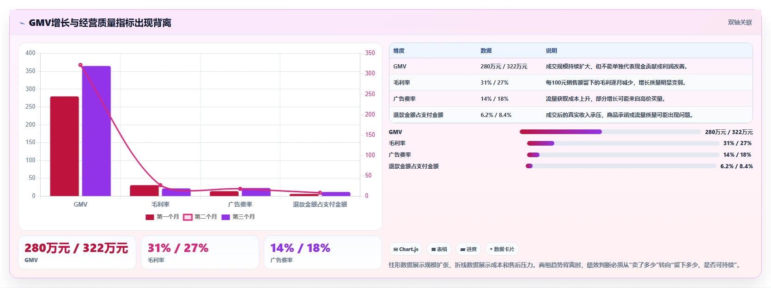The width and height of the screenshot is (771, 288).
Task: Click the 维度 table column header
Action: [399, 51]
